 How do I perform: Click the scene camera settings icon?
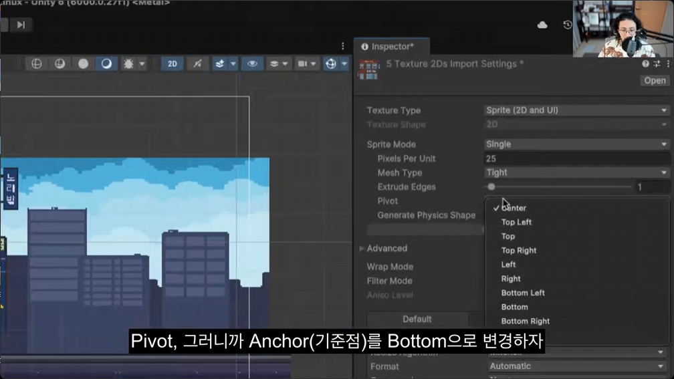(303, 64)
